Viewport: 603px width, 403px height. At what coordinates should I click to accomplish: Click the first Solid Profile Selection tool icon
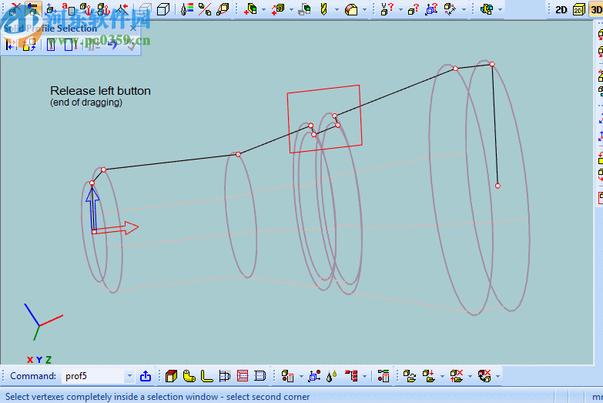[x=10, y=45]
